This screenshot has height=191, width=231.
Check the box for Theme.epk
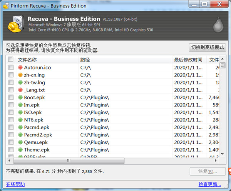click(x=11, y=149)
